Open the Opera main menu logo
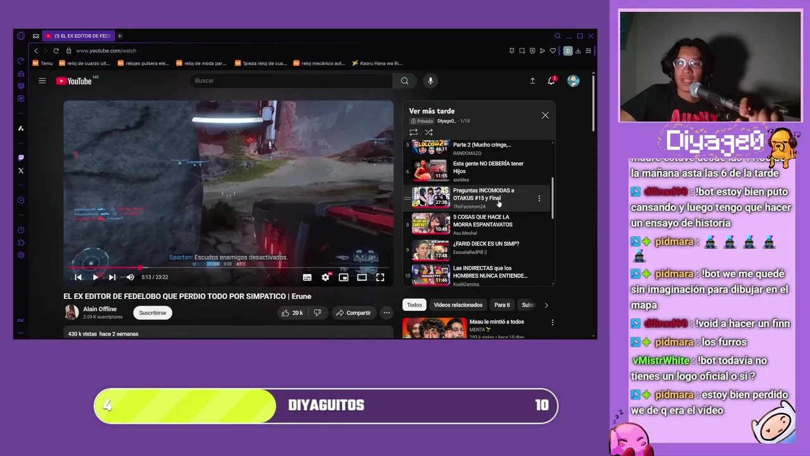This screenshot has width=810, height=456. [21, 36]
